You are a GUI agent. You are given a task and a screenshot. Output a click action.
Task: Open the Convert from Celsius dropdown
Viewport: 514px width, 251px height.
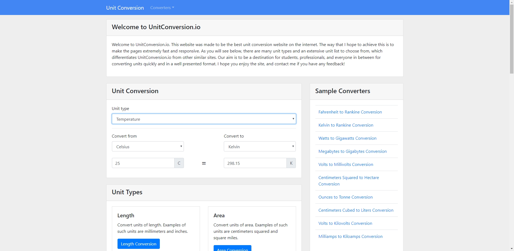click(x=148, y=147)
